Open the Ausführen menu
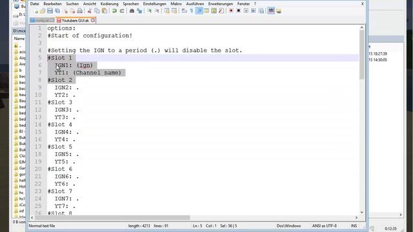Viewport: 413px width, 232px height. 195,4
